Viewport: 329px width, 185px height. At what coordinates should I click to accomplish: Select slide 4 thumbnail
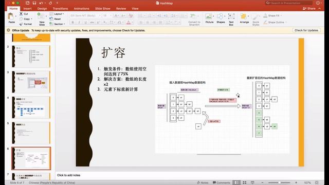pyautogui.click(x=31, y=107)
